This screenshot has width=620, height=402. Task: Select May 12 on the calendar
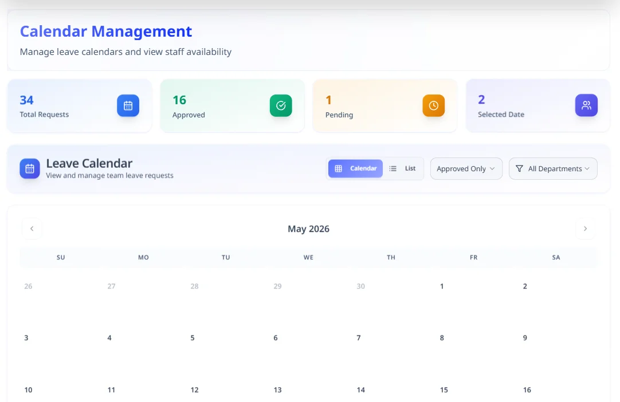(x=195, y=390)
